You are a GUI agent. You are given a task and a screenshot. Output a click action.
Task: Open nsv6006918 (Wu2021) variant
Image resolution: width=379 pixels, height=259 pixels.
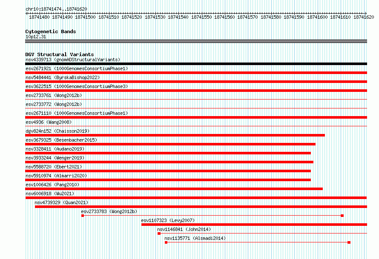click(50, 194)
